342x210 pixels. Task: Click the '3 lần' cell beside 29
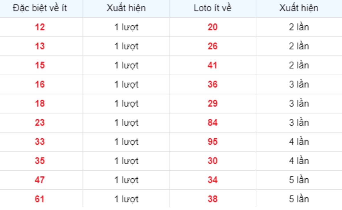click(299, 104)
